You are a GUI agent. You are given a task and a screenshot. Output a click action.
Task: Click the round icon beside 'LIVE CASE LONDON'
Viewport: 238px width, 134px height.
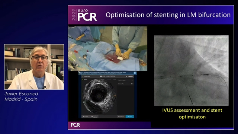pos(101,76)
